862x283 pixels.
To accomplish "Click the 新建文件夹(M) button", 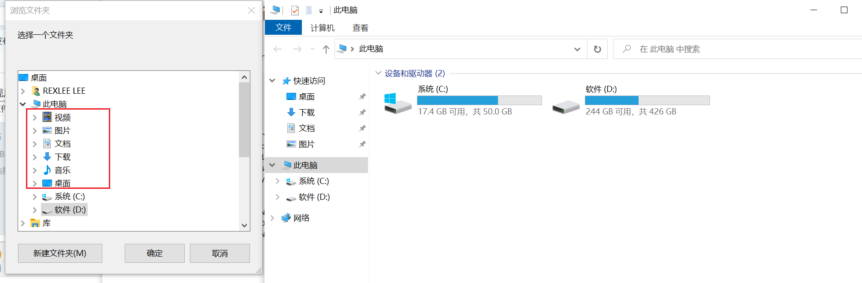I will (x=60, y=253).
